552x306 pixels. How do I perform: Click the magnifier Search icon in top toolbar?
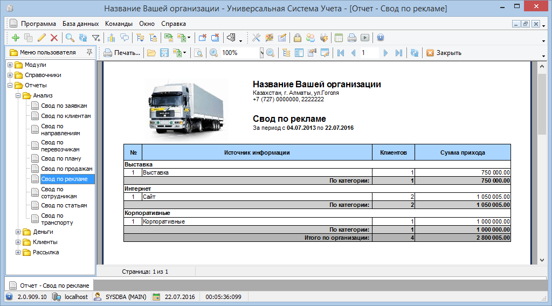70,38
